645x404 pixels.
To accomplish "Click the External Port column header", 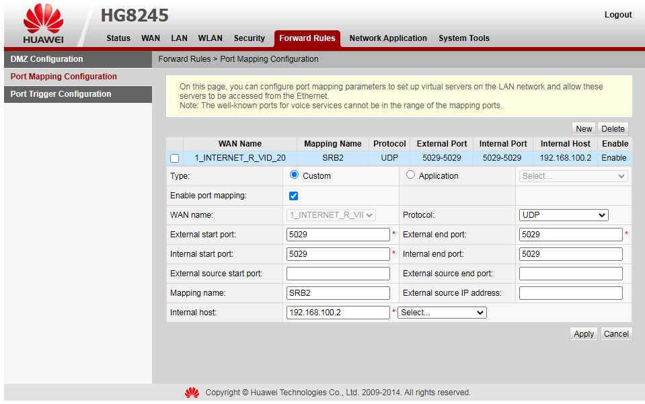I will [x=442, y=144].
